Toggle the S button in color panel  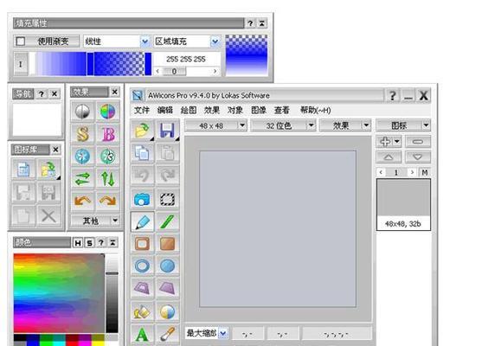(x=89, y=243)
